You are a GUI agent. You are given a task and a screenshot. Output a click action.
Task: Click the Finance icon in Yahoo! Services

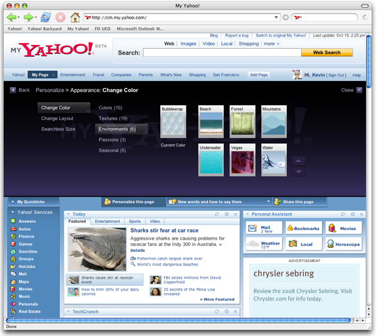[x=14, y=236]
